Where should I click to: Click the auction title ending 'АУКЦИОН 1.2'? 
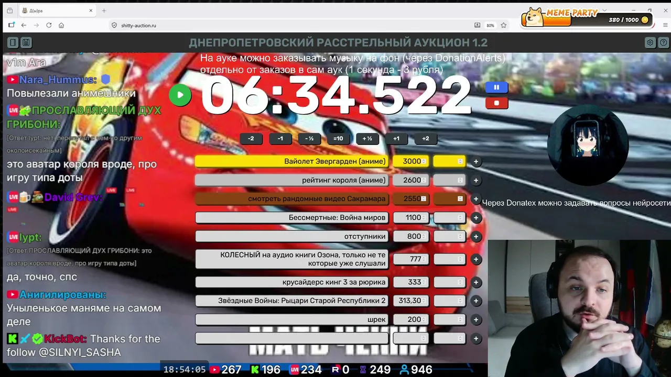pos(338,43)
